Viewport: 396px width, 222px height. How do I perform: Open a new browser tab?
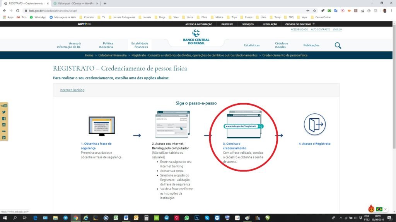[105, 3]
